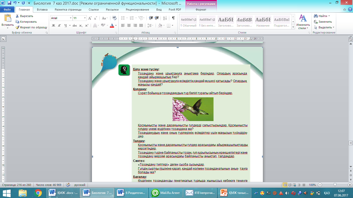353x198 pixels.
Task: Expand the Styles gallery with More arrow
Action: [293, 27]
